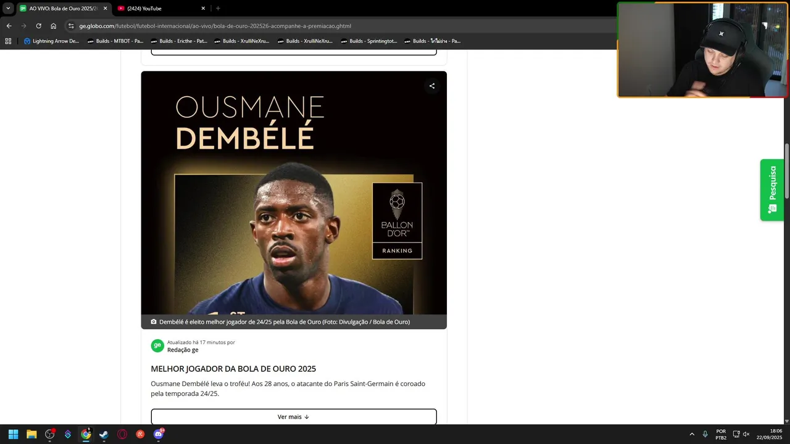Open File Explorer from taskbar
The height and width of the screenshot is (444, 790).
31,434
